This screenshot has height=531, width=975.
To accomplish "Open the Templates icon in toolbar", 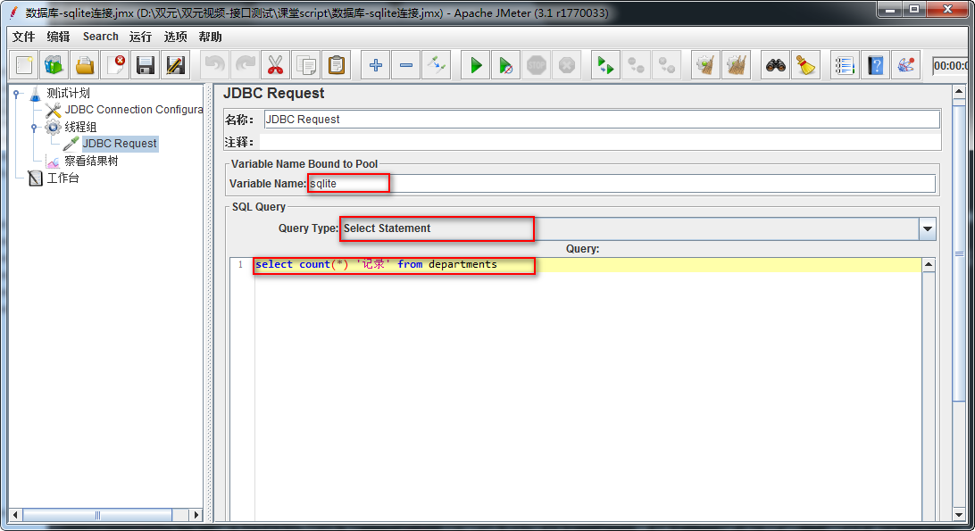I will (54, 65).
